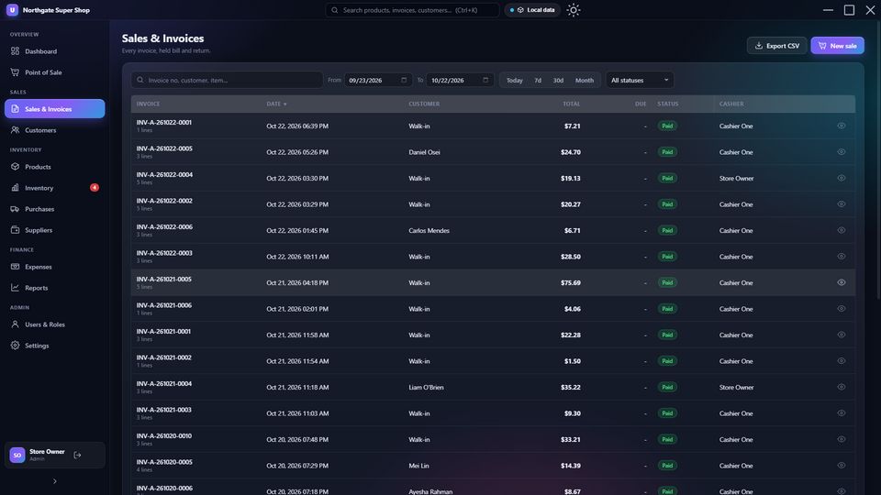This screenshot has width=881, height=495.
Task: View invoice INV-A-261022-0005 with eye icon
Action: click(x=842, y=152)
